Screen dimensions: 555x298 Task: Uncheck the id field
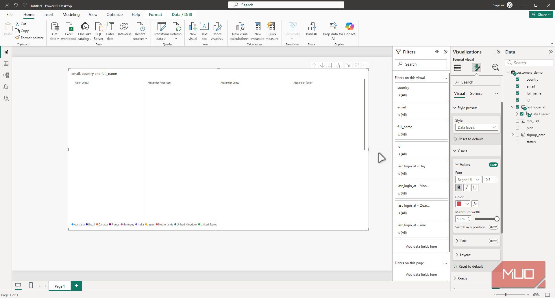[x=517, y=100]
